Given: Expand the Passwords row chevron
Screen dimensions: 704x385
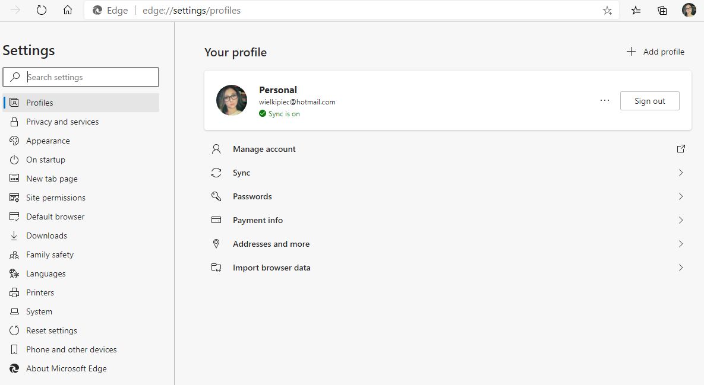Looking at the screenshot, I should (681, 196).
